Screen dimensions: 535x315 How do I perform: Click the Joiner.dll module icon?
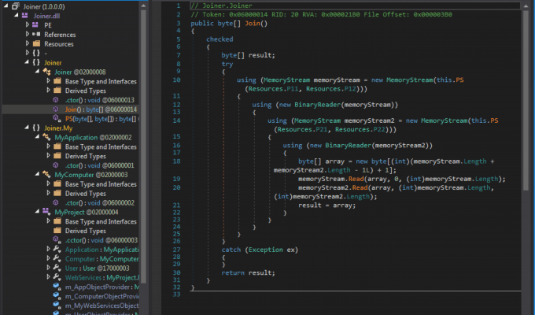(x=26, y=15)
